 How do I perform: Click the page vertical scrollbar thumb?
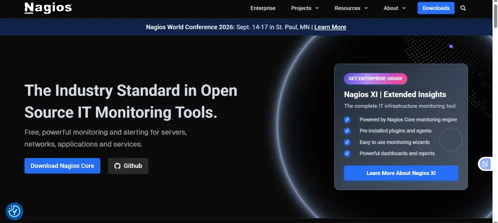(x=495, y=15)
